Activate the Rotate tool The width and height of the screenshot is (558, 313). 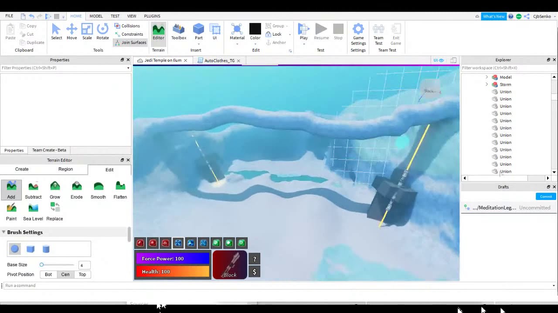click(102, 32)
